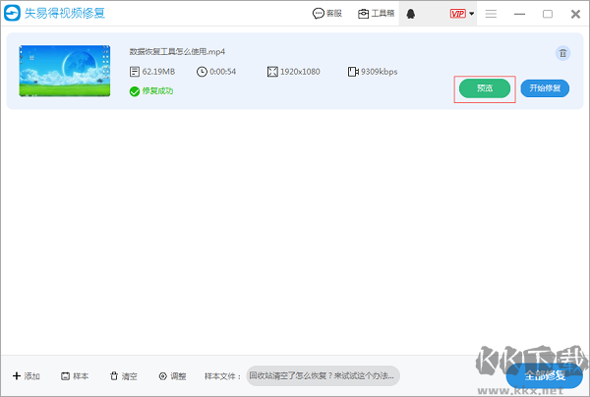Click the 1920x1080 resolution value
This screenshot has height=397, width=590.
coord(300,72)
